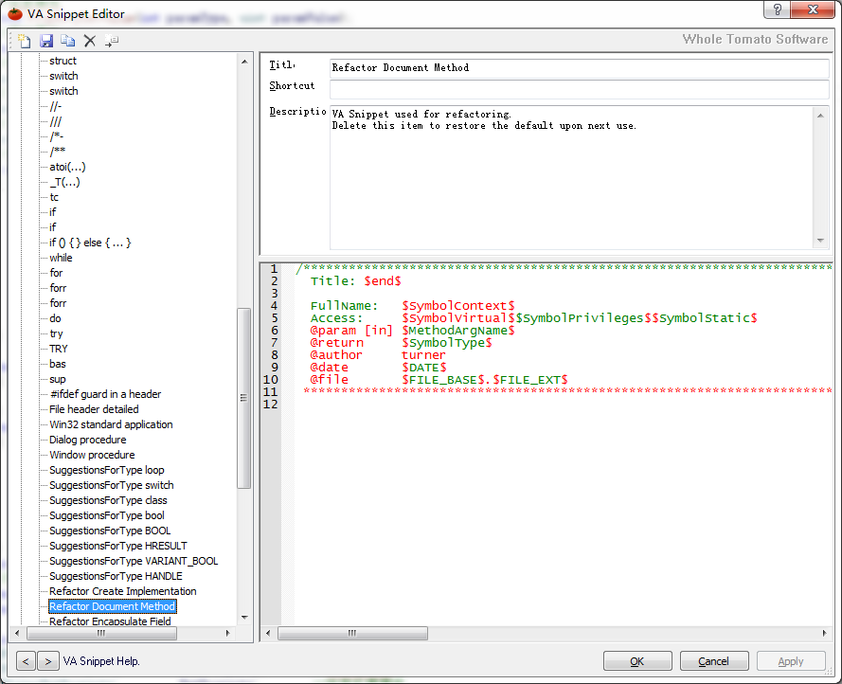Select the atoi(...) snippet
Image resolution: width=842 pixels, height=684 pixels.
(x=67, y=167)
